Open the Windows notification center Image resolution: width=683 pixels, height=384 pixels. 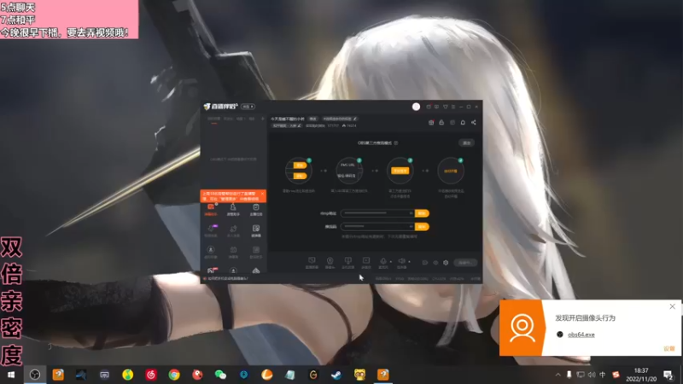668,375
